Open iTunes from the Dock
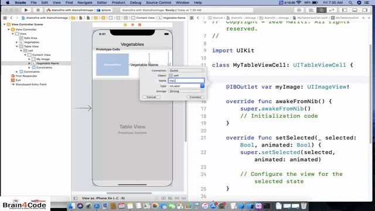The height and width of the screenshot is (211, 375). tap(204, 206)
